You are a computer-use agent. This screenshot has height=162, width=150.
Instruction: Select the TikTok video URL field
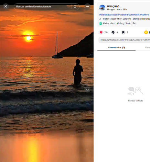point(124,40)
